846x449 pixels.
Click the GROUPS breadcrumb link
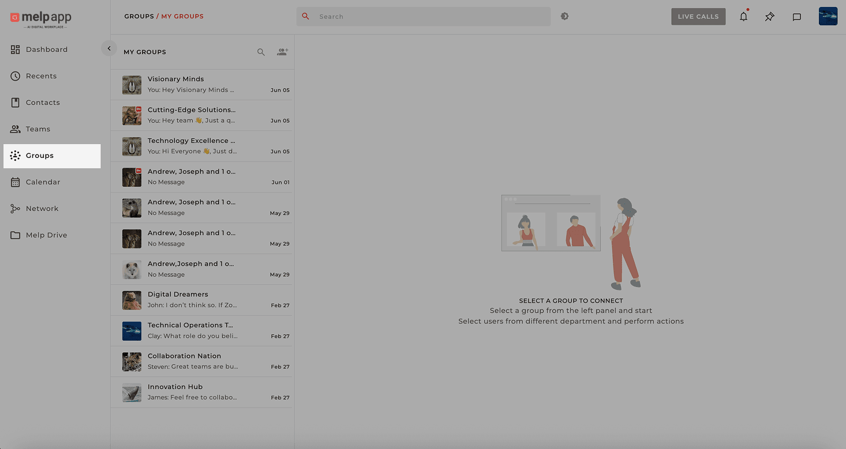click(x=138, y=16)
